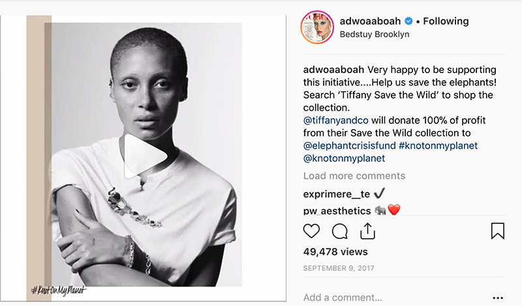Viewport: 522px width, 306px height.
Task: Open commenter pw_aesthetics' profile
Action: (337, 211)
